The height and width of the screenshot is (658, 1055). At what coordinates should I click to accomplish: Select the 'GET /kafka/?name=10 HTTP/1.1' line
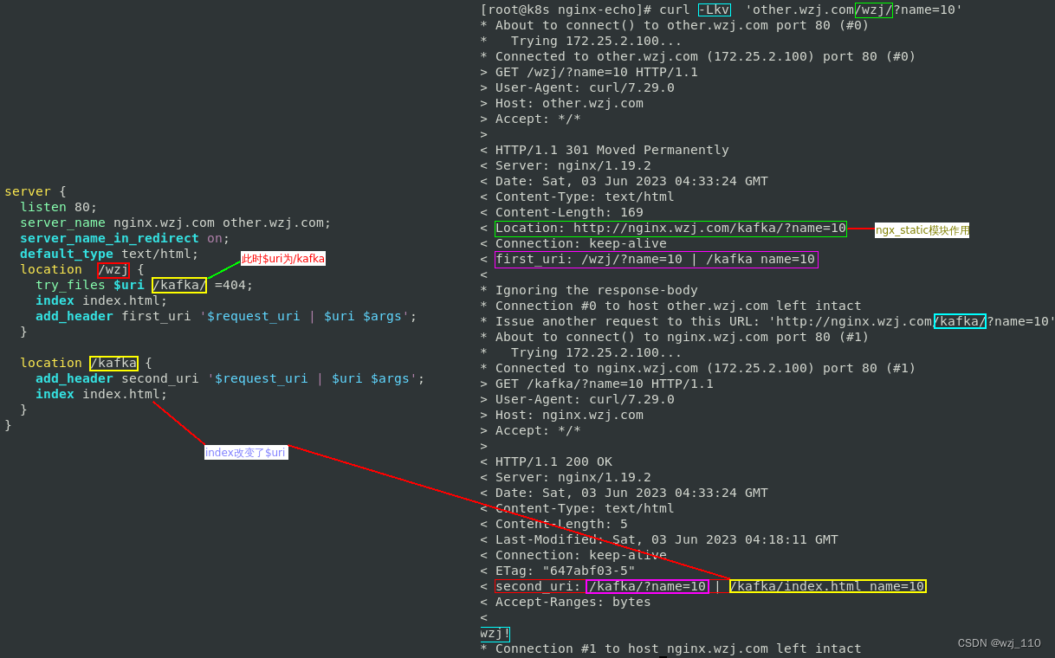pos(597,384)
